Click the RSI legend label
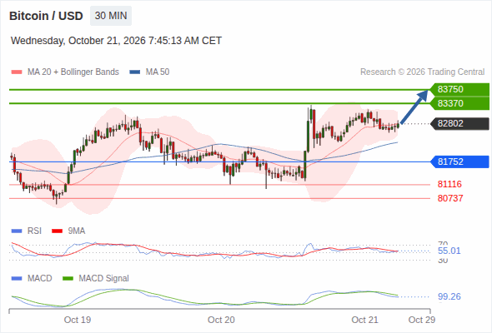492x333 pixels. pos(34,231)
